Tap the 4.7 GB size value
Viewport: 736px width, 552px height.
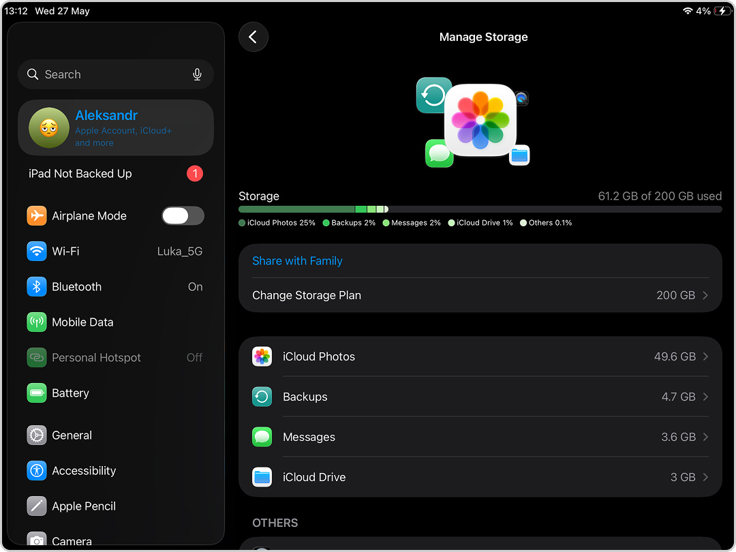click(678, 397)
